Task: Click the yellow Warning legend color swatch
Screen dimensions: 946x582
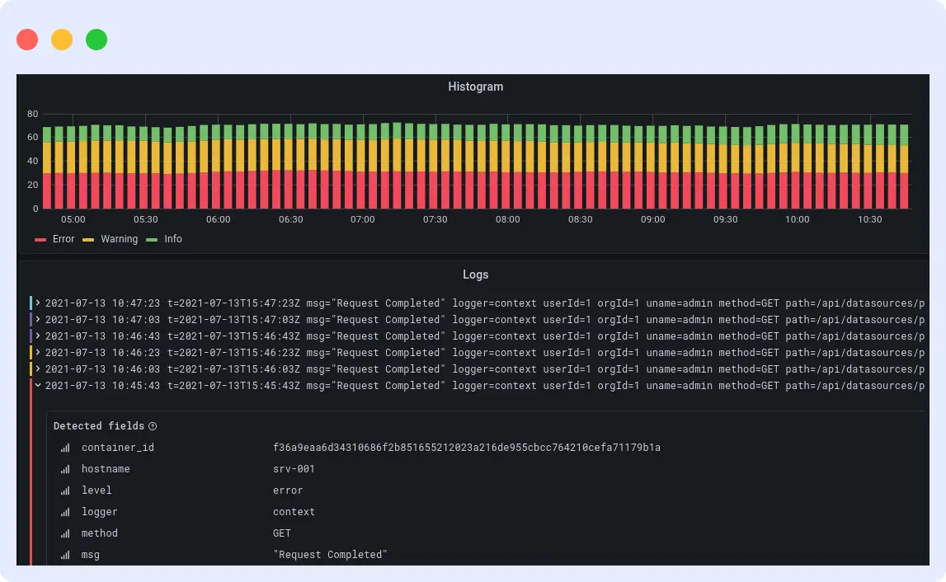Action: point(88,240)
